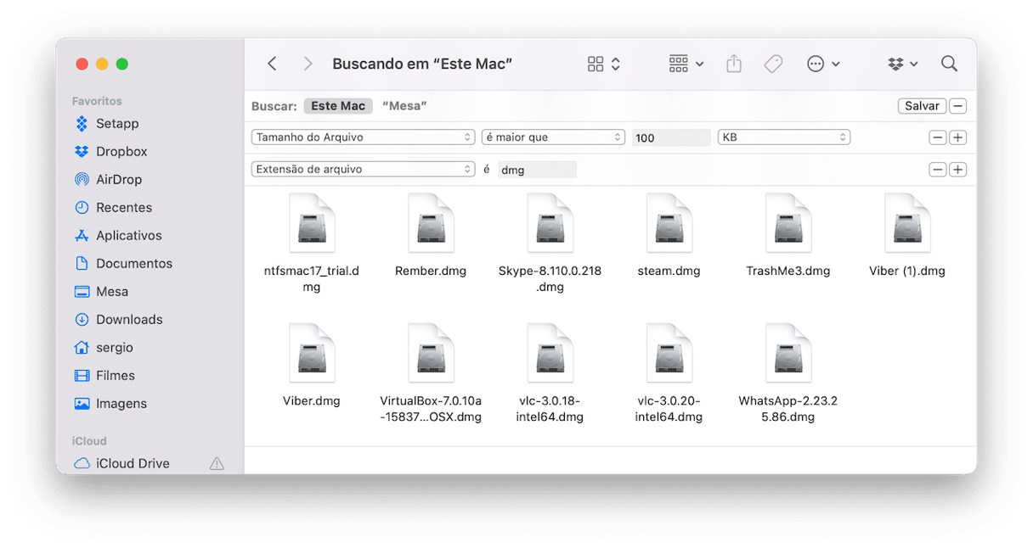Click the "TrashMe3.dmg" file name

(788, 271)
